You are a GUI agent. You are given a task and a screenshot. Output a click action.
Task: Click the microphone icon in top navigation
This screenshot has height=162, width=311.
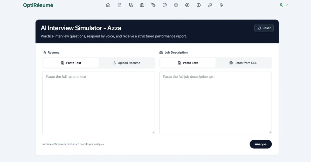point(221,5)
